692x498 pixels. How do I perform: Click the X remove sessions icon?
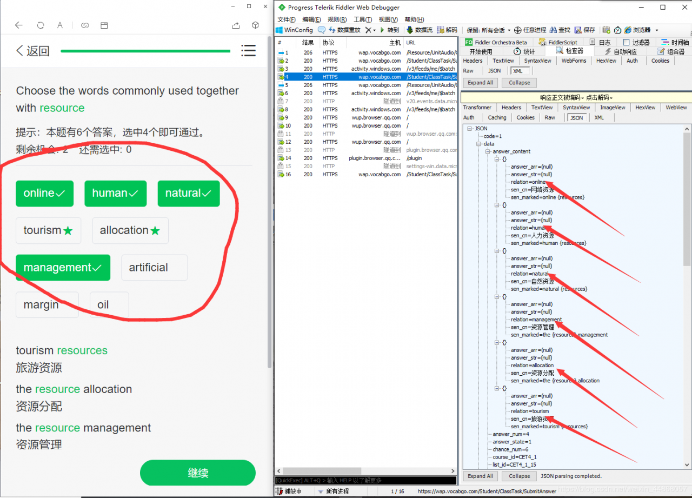point(368,30)
